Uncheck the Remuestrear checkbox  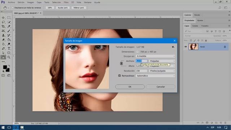point(119,75)
